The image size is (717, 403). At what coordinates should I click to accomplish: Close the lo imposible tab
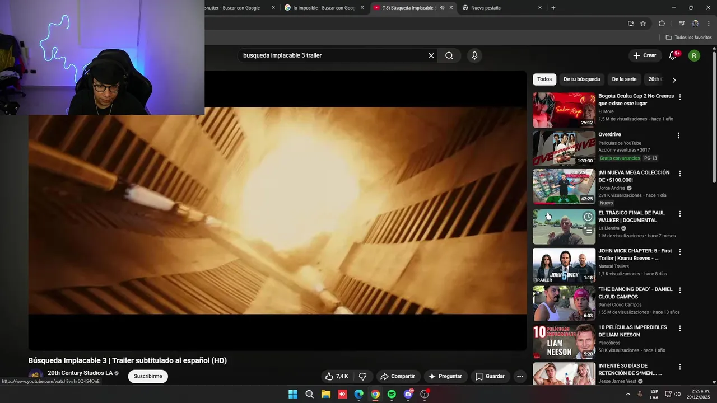[x=362, y=8]
